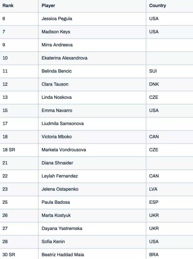Click the Player column header
This screenshot has height=259, width=193.
[48, 6]
